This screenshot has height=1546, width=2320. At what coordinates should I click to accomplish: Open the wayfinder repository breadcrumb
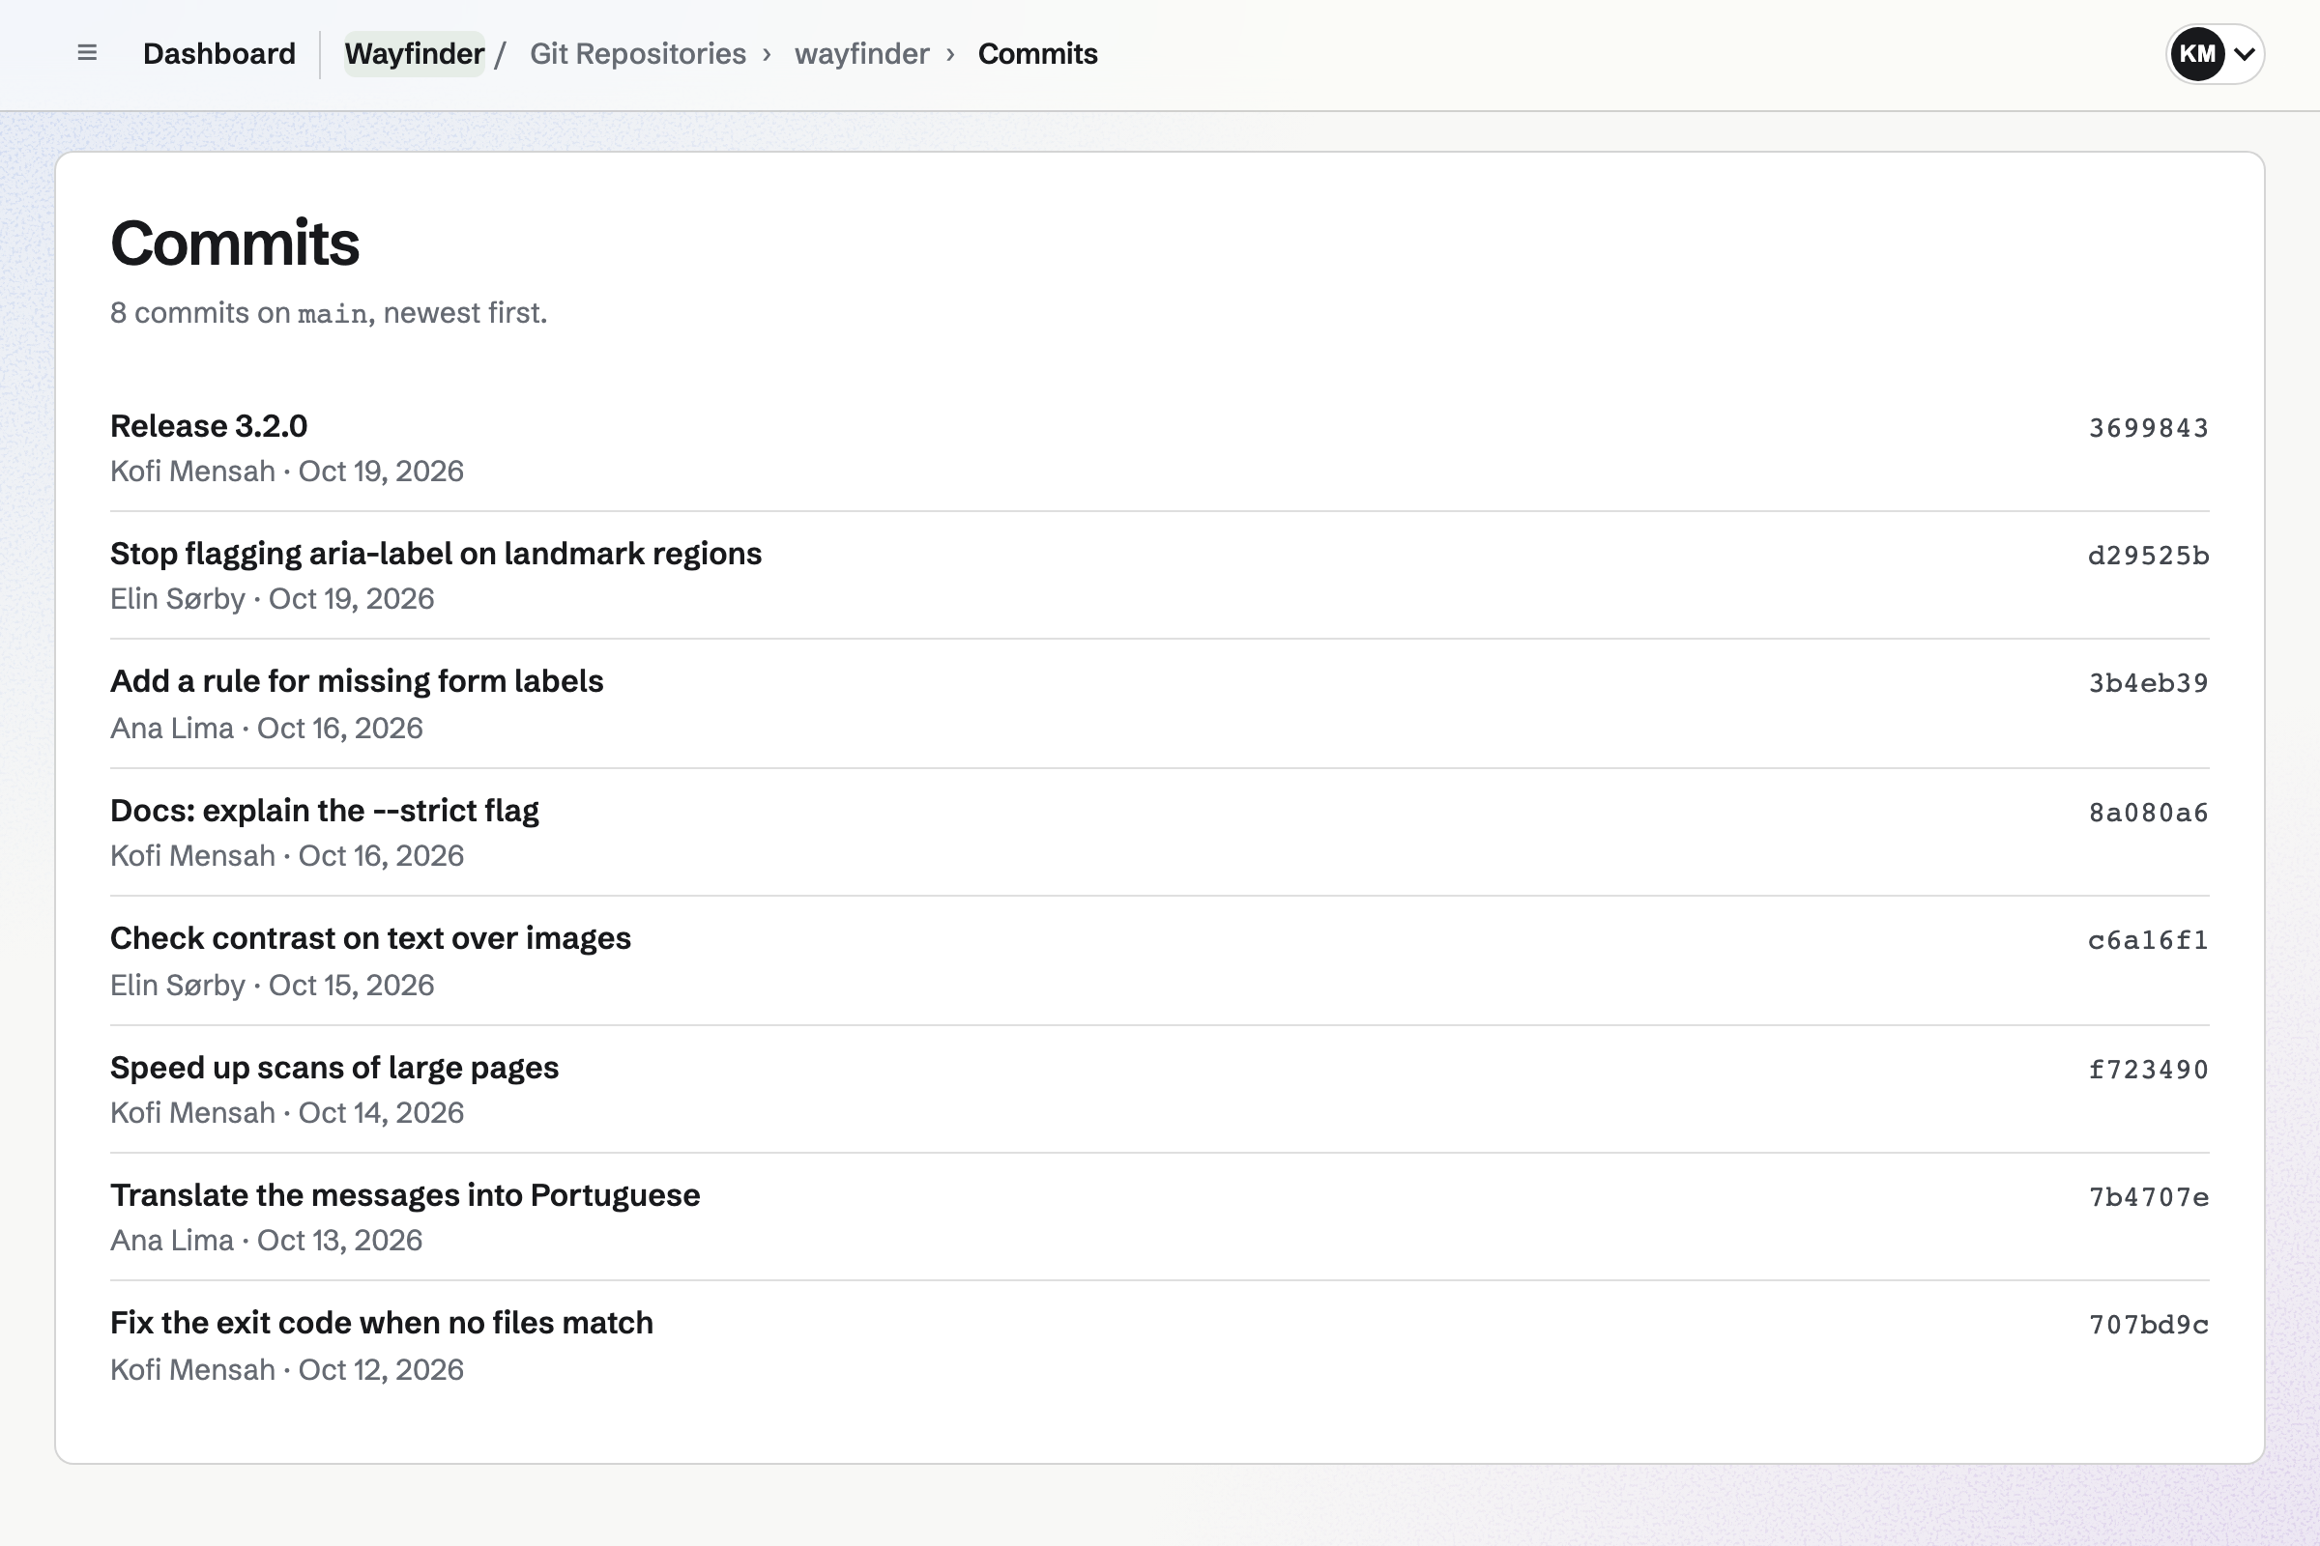pyautogui.click(x=862, y=53)
